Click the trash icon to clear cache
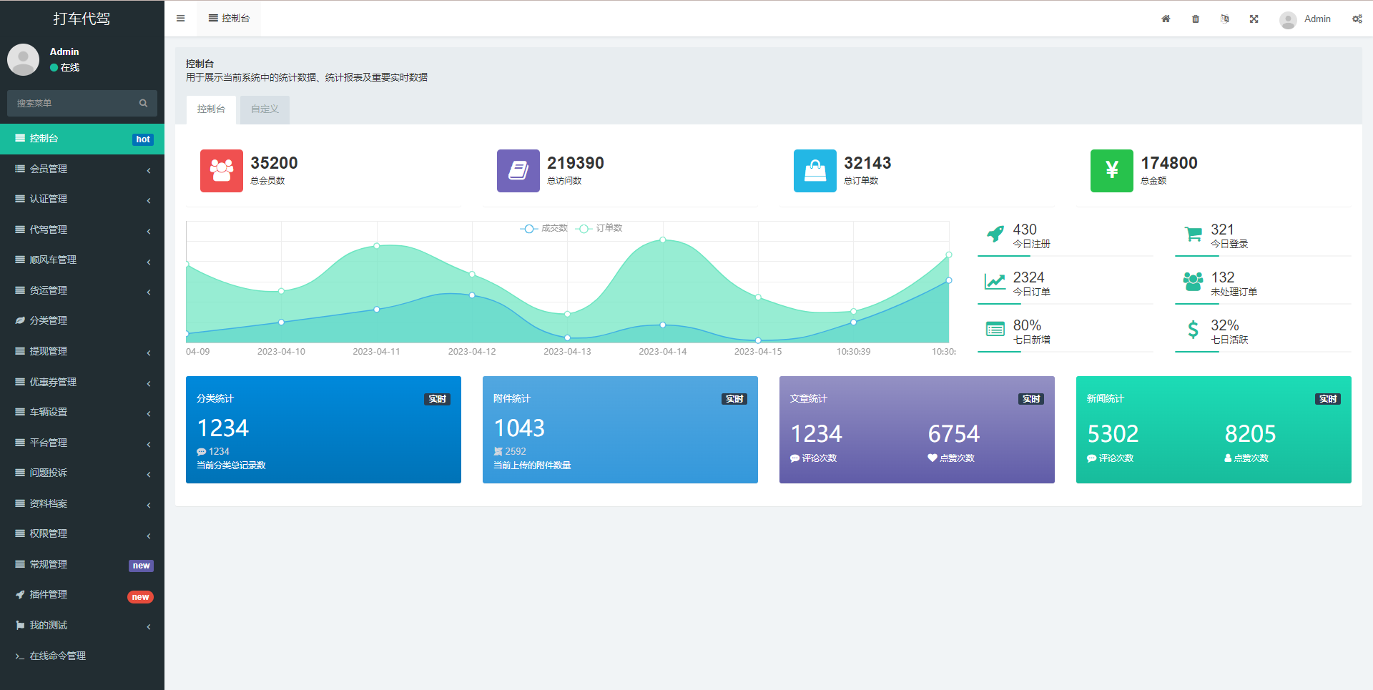This screenshot has height=690, width=1373. tap(1196, 19)
